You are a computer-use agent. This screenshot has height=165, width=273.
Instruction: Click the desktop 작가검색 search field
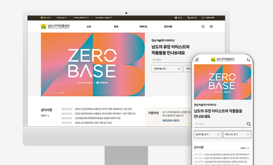171,60
